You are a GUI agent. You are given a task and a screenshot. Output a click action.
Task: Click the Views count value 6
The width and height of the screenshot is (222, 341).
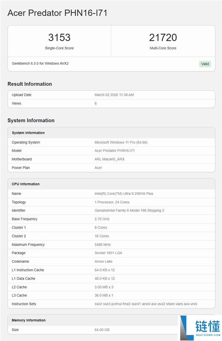95,103
